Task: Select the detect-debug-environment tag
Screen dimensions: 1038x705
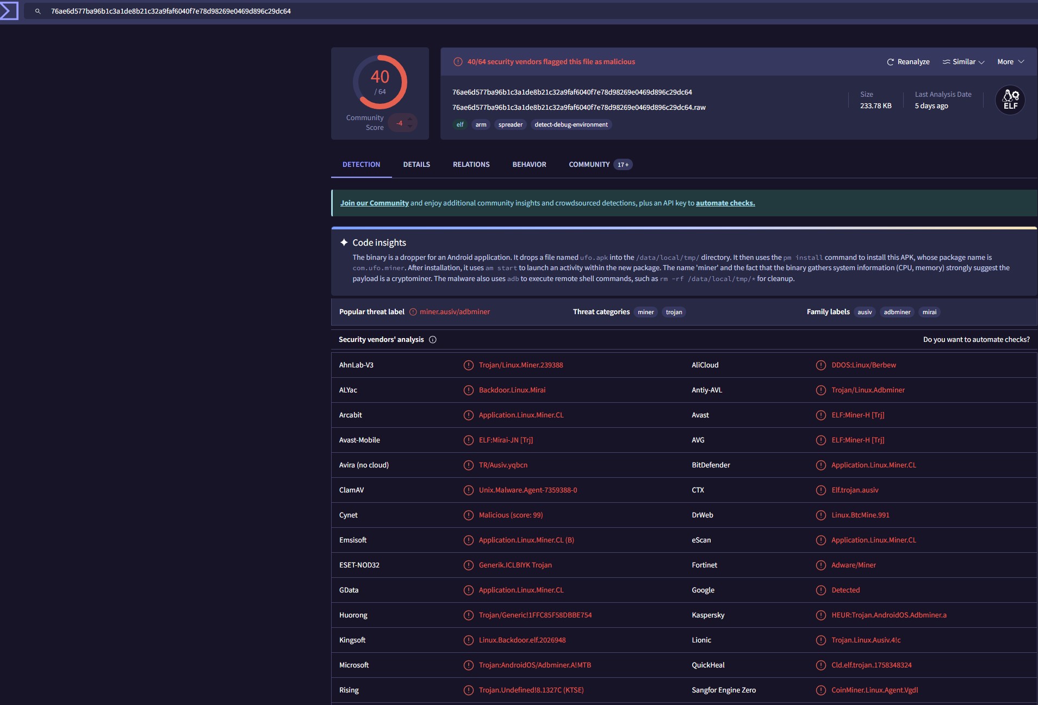Action: [571, 125]
